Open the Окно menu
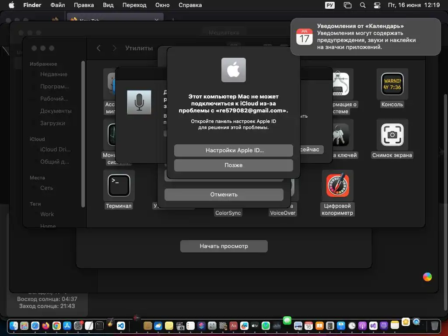The height and width of the screenshot is (336, 448). (162, 5)
